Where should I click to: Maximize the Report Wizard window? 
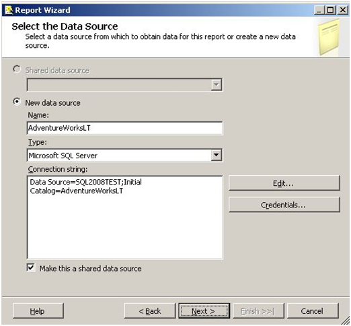330,10
